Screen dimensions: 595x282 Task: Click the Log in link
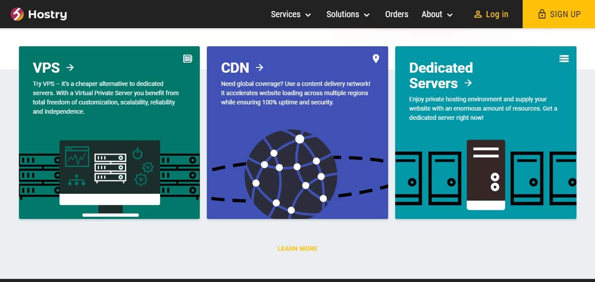pyautogui.click(x=497, y=14)
